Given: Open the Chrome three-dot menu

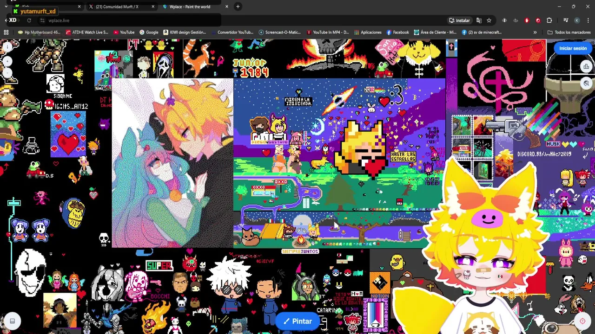Looking at the screenshot, I should click(x=588, y=20).
